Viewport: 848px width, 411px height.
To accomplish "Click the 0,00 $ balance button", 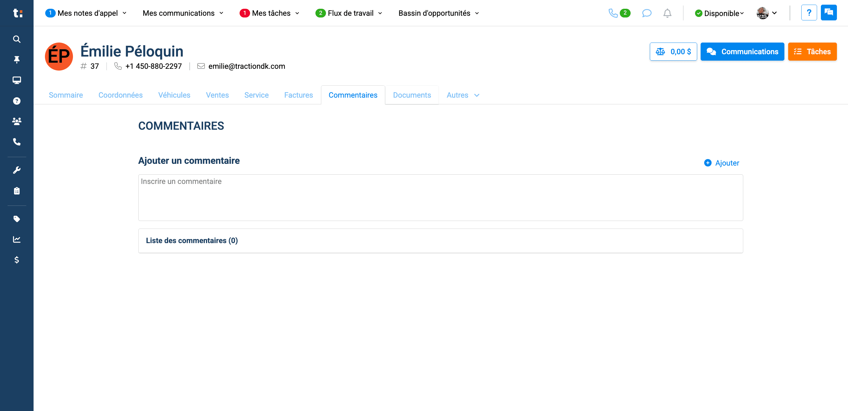I will tap(673, 52).
